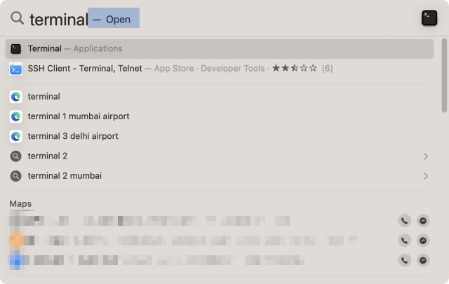Image resolution: width=449 pixels, height=284 pixels.
Task: Select "terminal 3 delhi airport" suggestion
Action: (73, 136)
